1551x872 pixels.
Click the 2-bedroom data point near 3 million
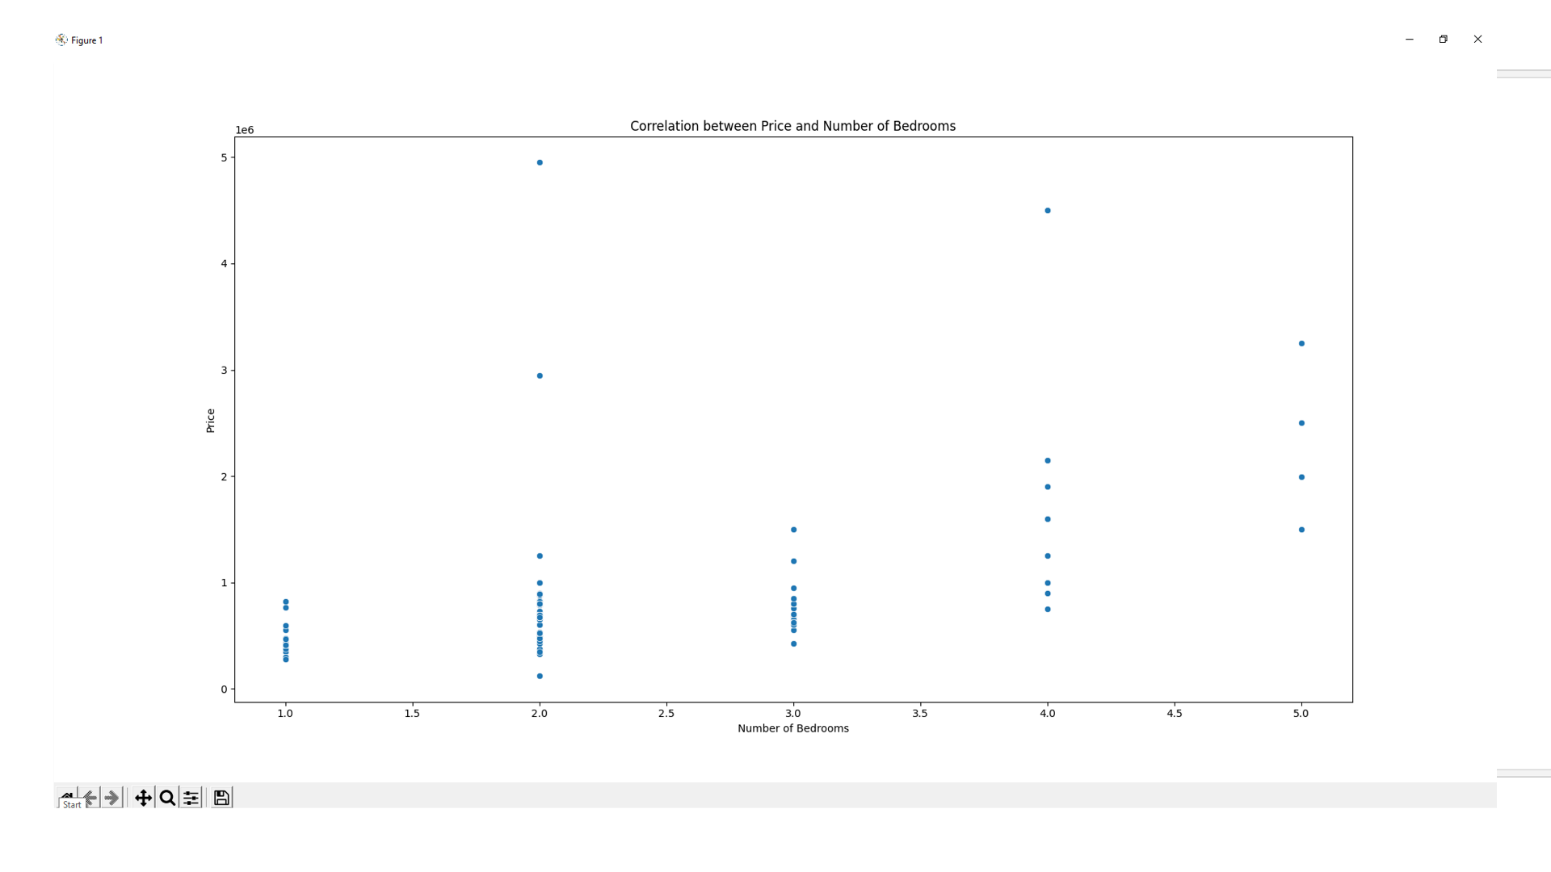[x=540, y=375]
